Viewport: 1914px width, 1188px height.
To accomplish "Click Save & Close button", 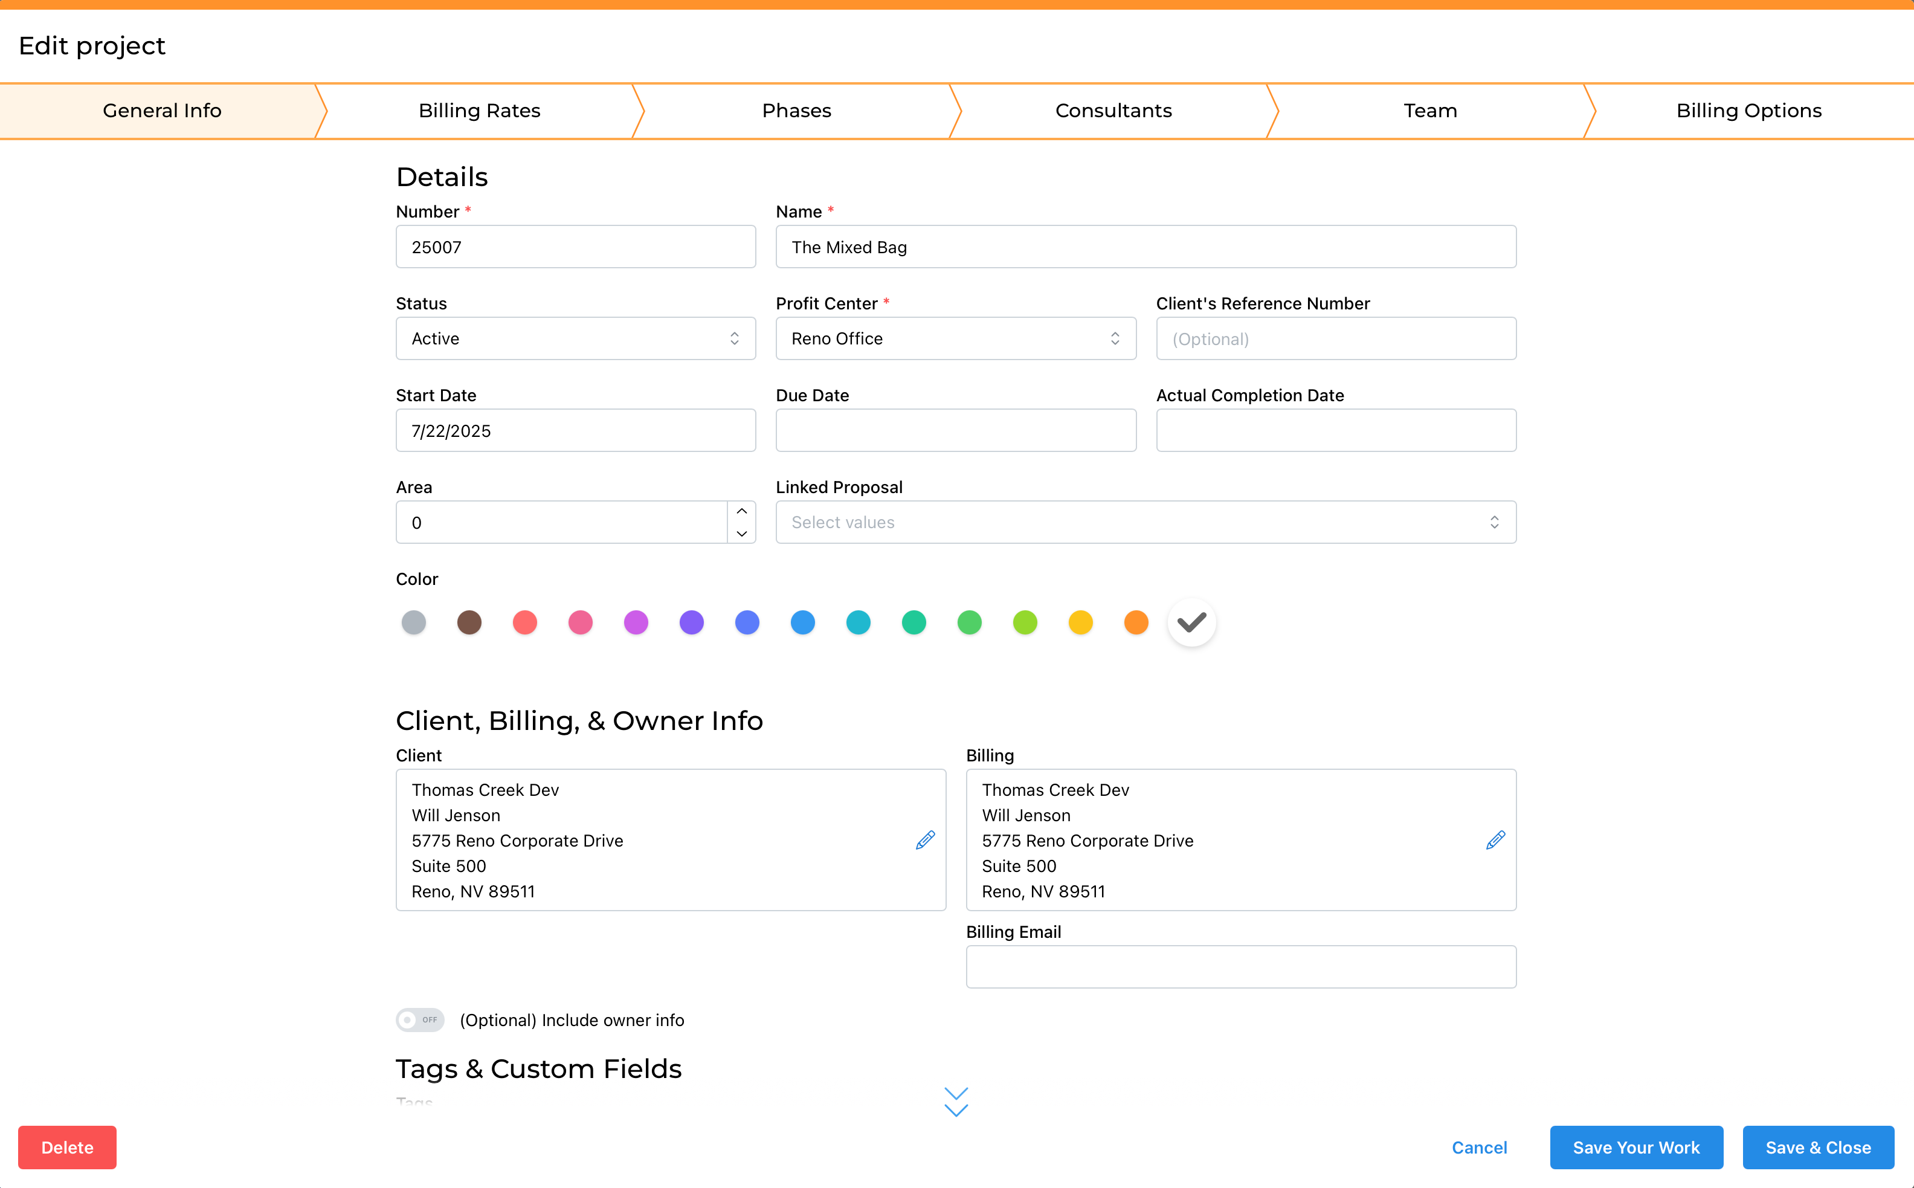I will coord(1817,1147).
